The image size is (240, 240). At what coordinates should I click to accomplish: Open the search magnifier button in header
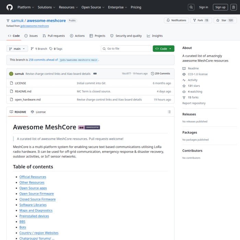pyautogui.click(x=191, y=7)
